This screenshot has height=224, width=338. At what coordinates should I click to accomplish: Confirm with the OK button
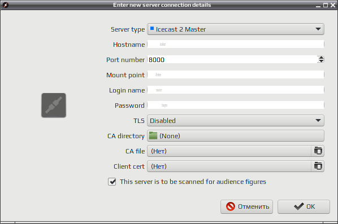click(x=304, y=207)
